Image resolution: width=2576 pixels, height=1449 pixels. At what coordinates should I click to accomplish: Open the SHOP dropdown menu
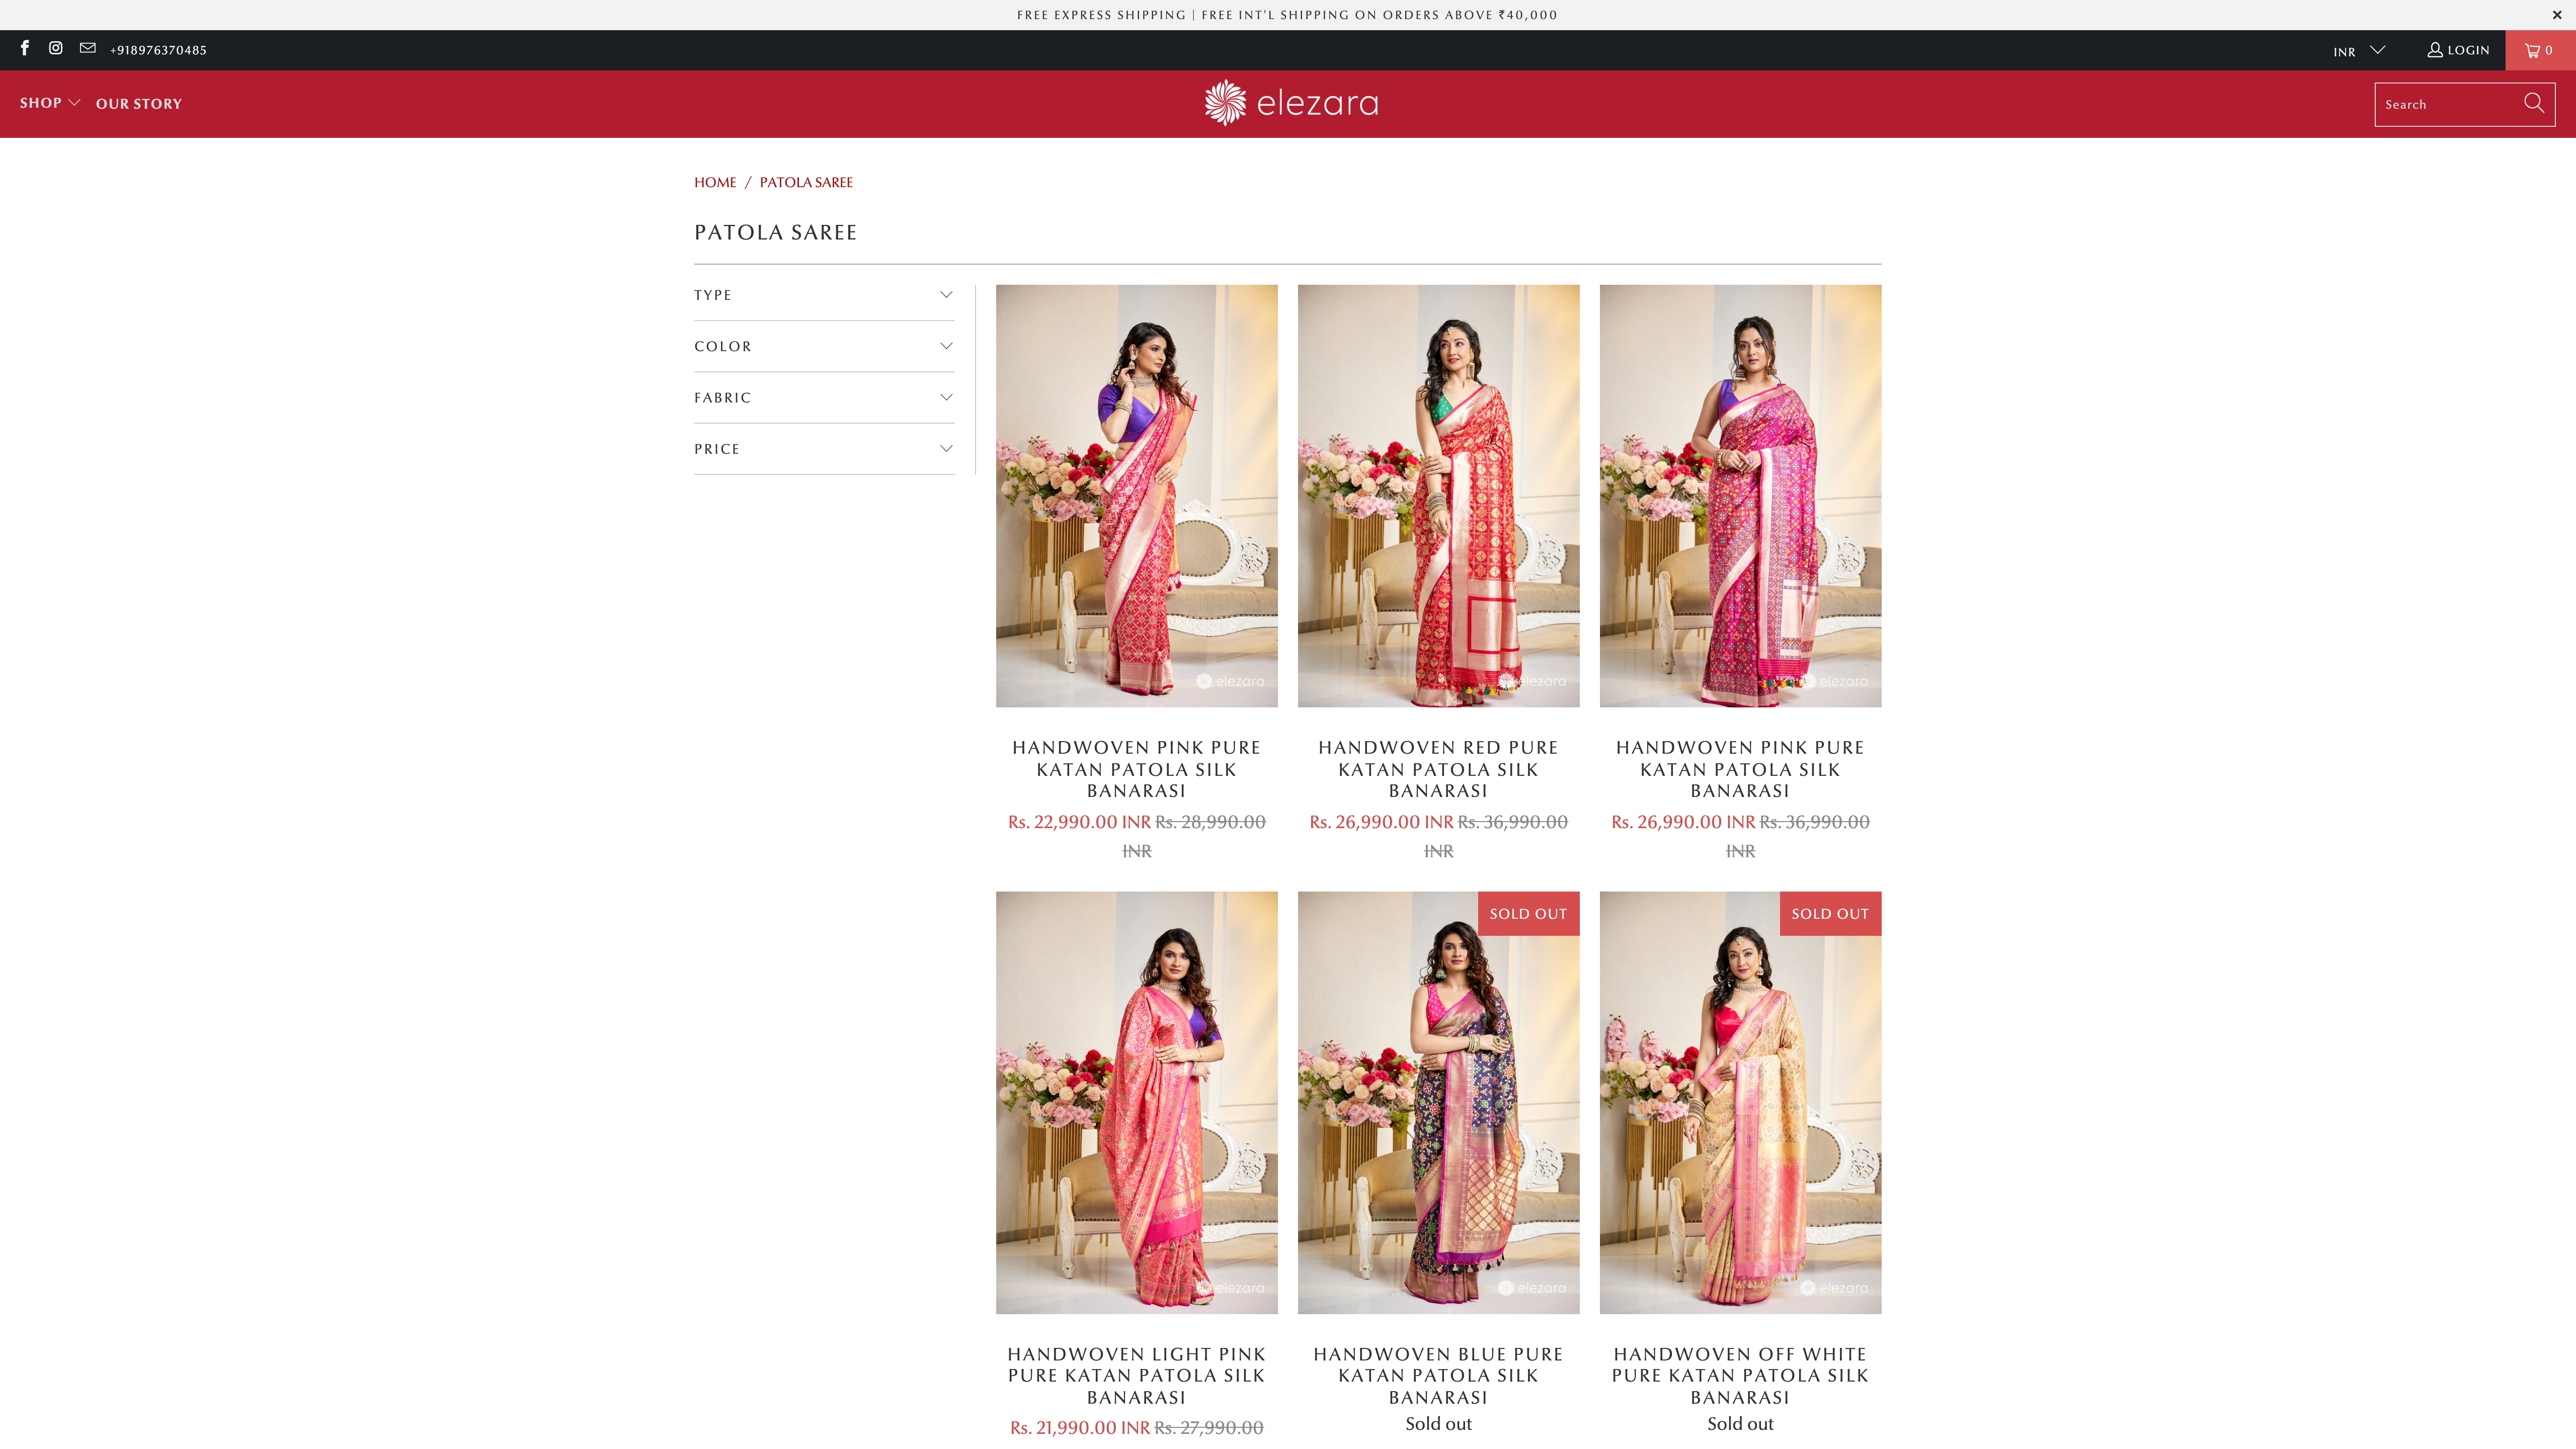pyautogui.click(x=49, y=103)
